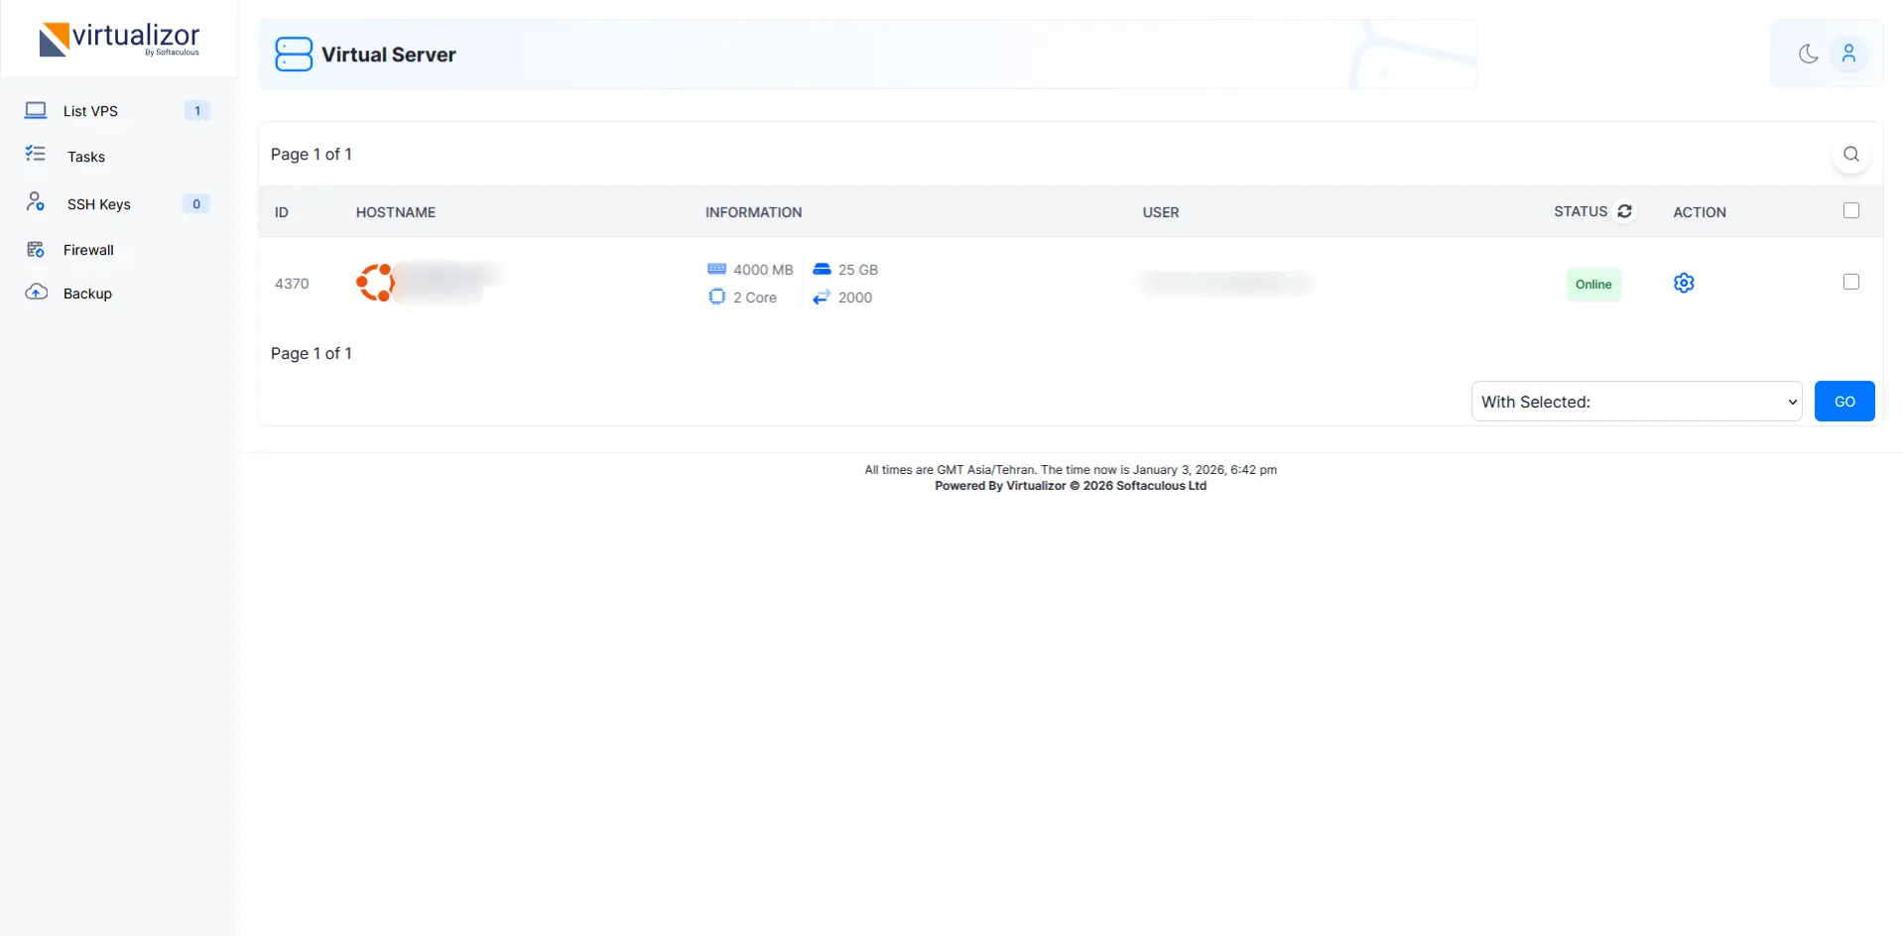The height and width of the screenshot is (936, 1903).
Task: Refresh status with the reload icon
Action: tap(1624, 211)
